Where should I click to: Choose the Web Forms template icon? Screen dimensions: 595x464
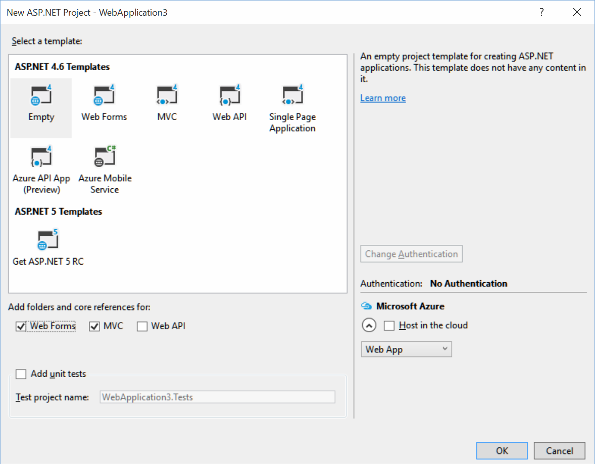[104, 96]
